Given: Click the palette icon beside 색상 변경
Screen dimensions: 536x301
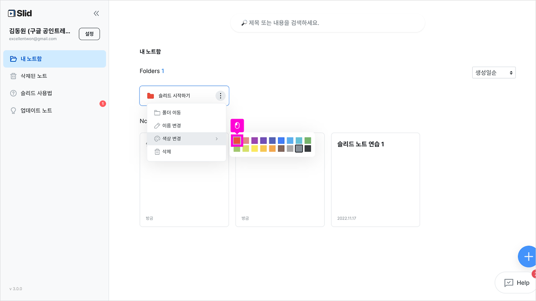Looking at the screenshot, I should click(x=156, y=138).
